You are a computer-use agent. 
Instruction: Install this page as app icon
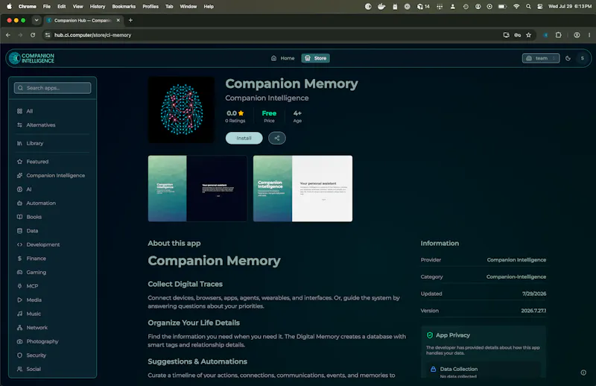[507, 35]
